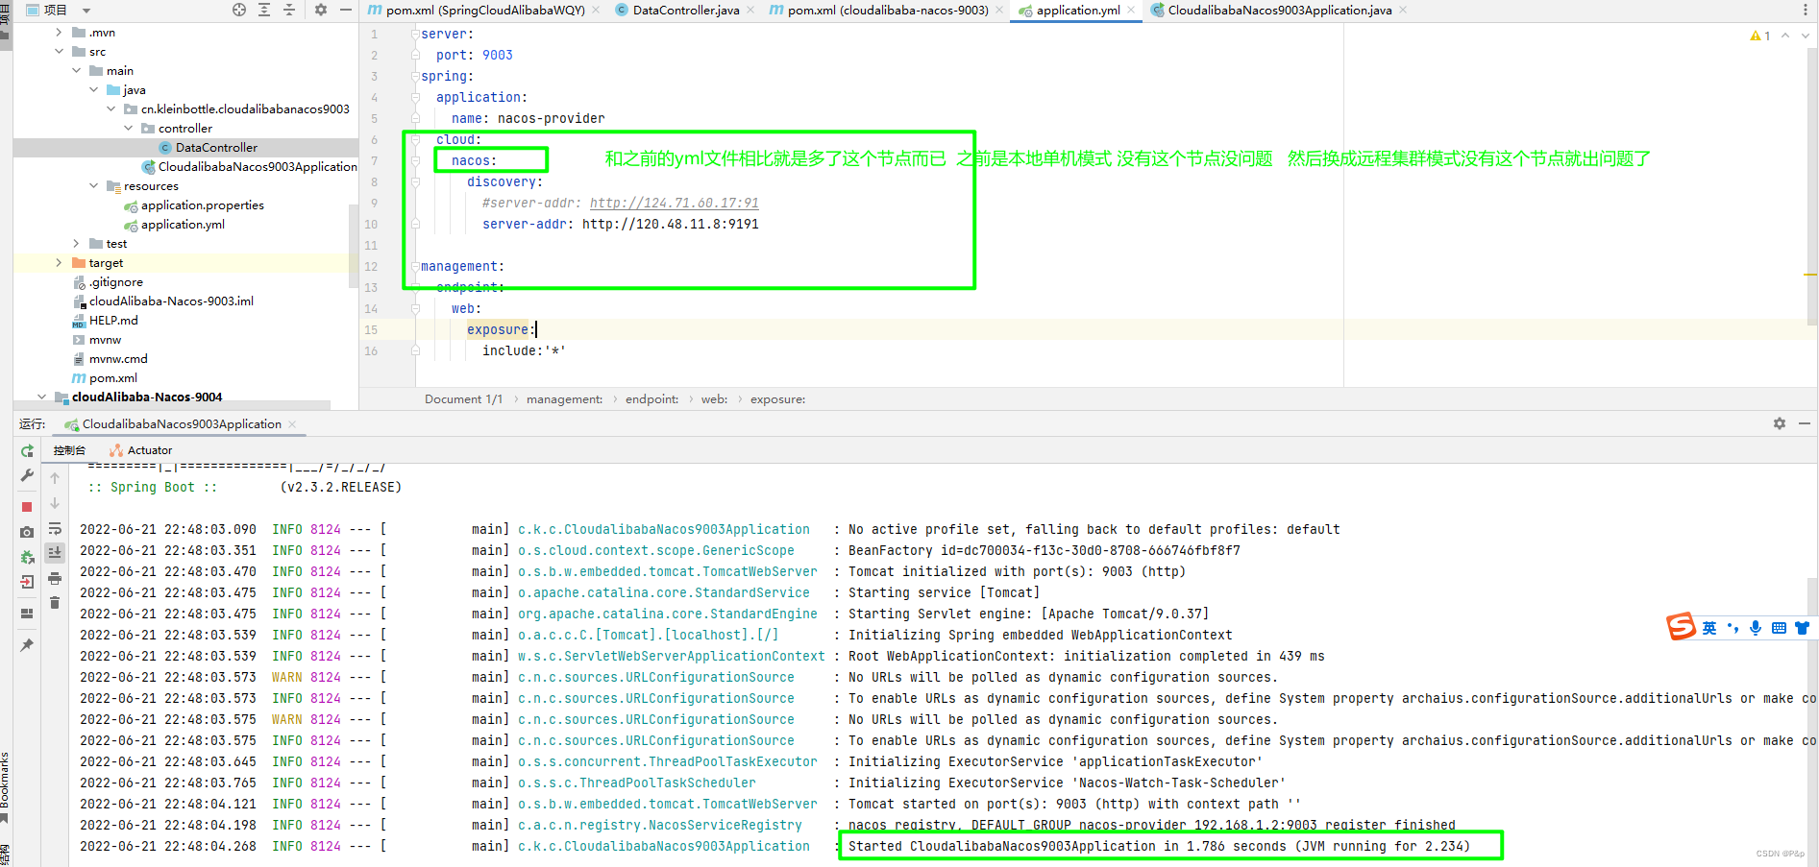Screen dimensions: 1819x867
Task: Rerun the CloudalibabaNacos9003Application run configuration
Action: click(x=27, y=451)
